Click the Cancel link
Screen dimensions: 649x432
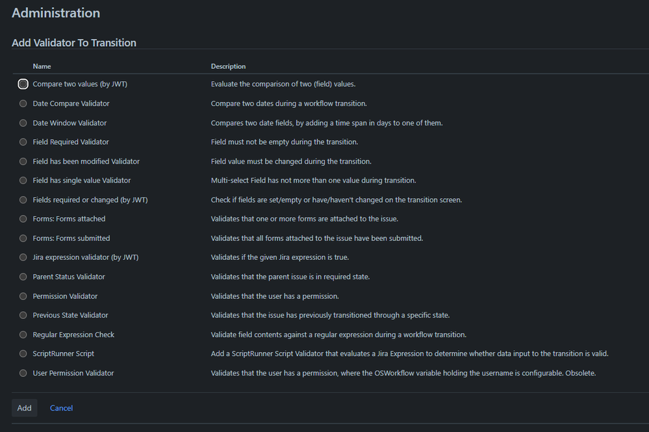pos(62,408)
